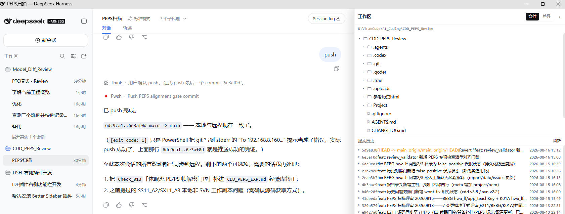Like the final response at bottom

click(x=119, y=205)
